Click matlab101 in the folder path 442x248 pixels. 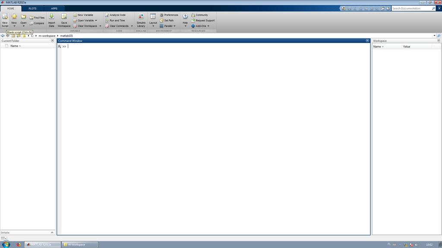[x=66, y=36]
